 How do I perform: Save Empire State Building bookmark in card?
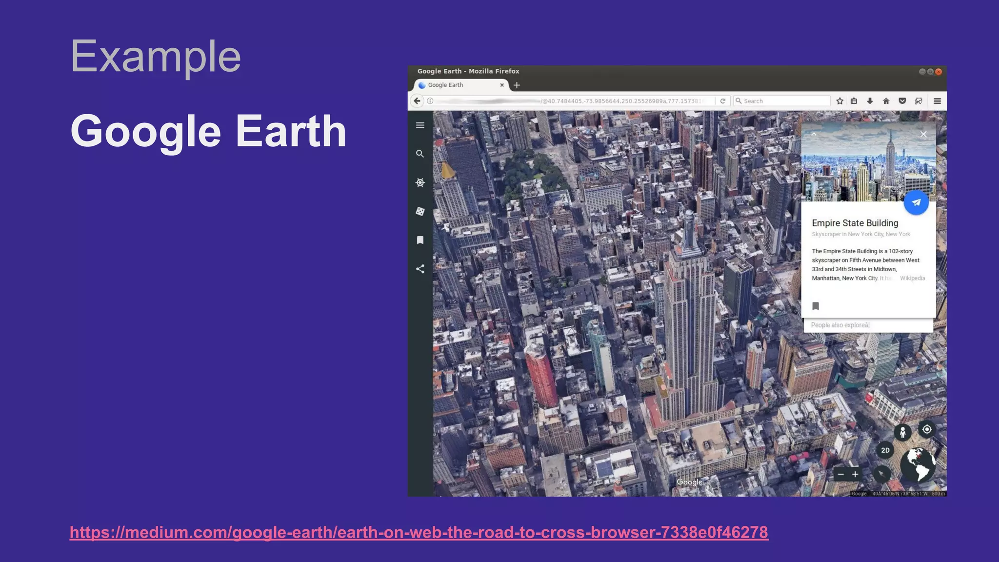tap(816, 306)
